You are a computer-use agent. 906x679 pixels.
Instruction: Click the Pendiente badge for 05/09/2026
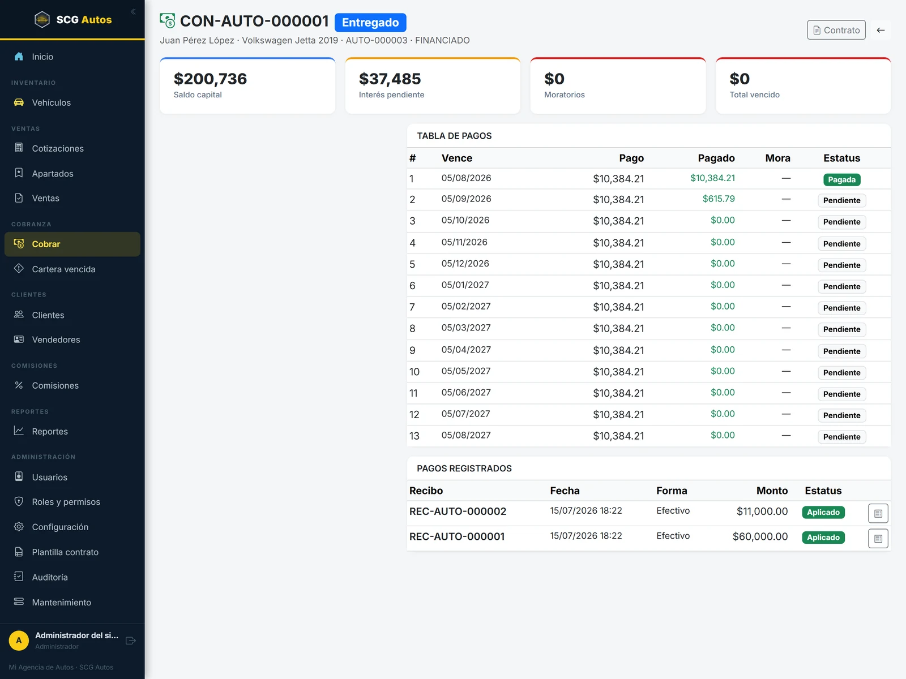pyautogui.click(x=841, y=200)
